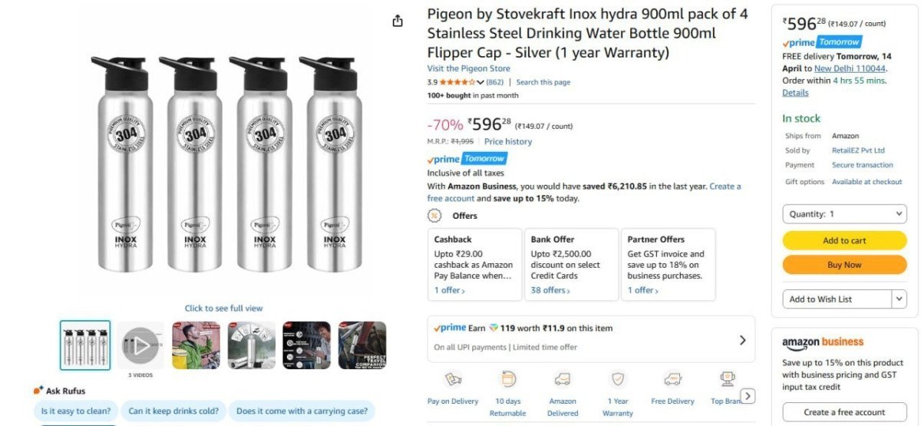Click the Amazon Delivered truck icon
The height and width of the screenshot is (426, 921).
[x=563, y=379]
